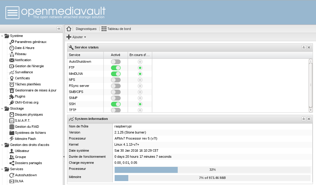Open Autoshutdown service icon
This screenshot has width=316, height=185.
point(12,175)
